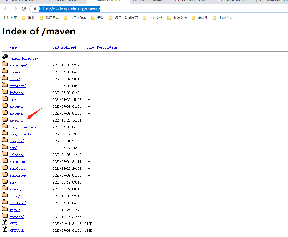This screenshot has width=288, height=237.
Task: Sort listing by Last modified column
Action: [x=64, y=47]
